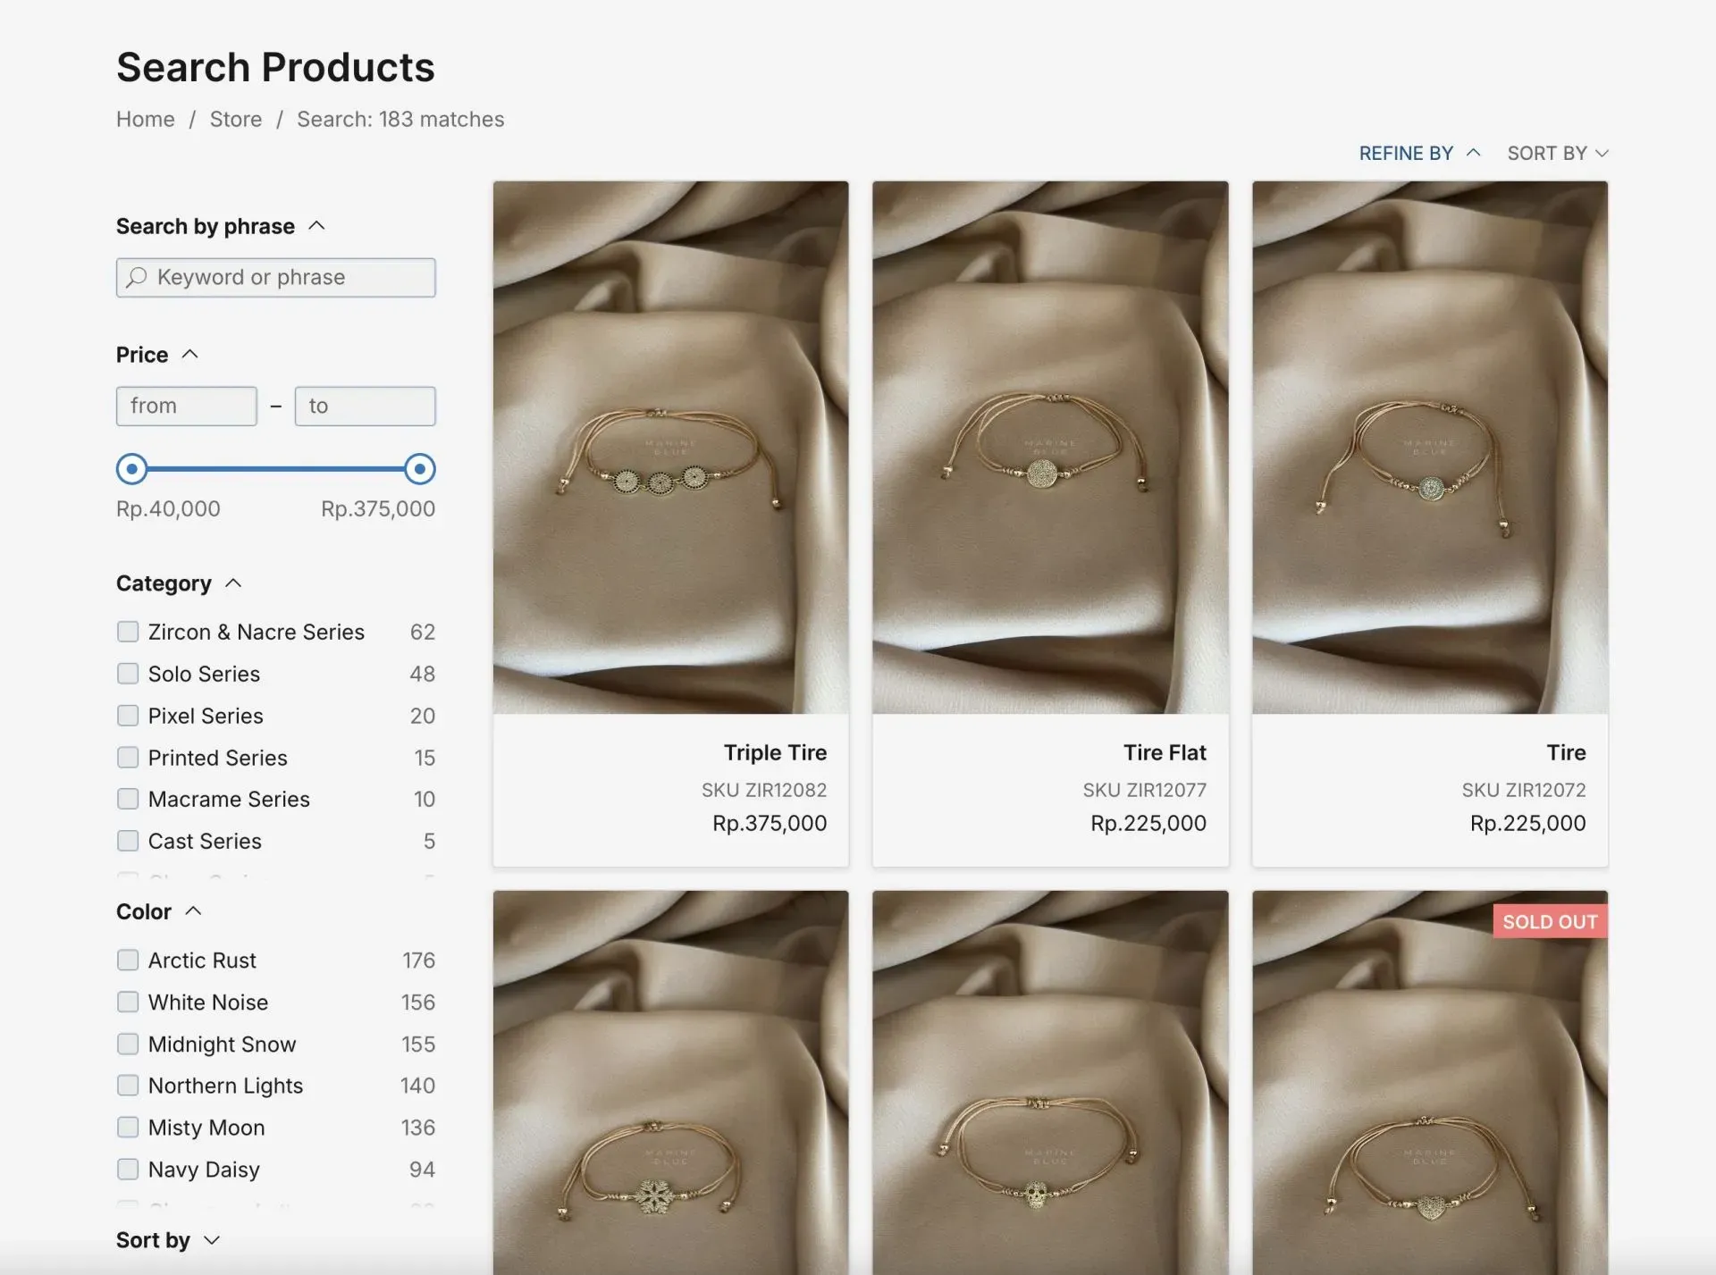This screenshot has width=1716, height=1275.
Task: Check the White Noise color checkbox
Action: click(x=128, y=1002)
